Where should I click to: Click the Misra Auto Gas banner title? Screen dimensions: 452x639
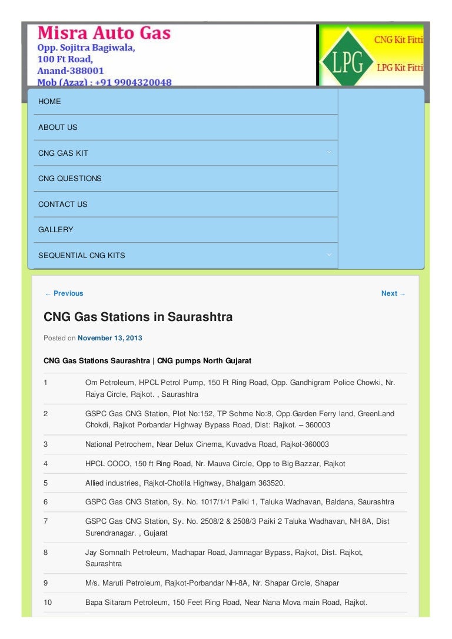(104, 33)
